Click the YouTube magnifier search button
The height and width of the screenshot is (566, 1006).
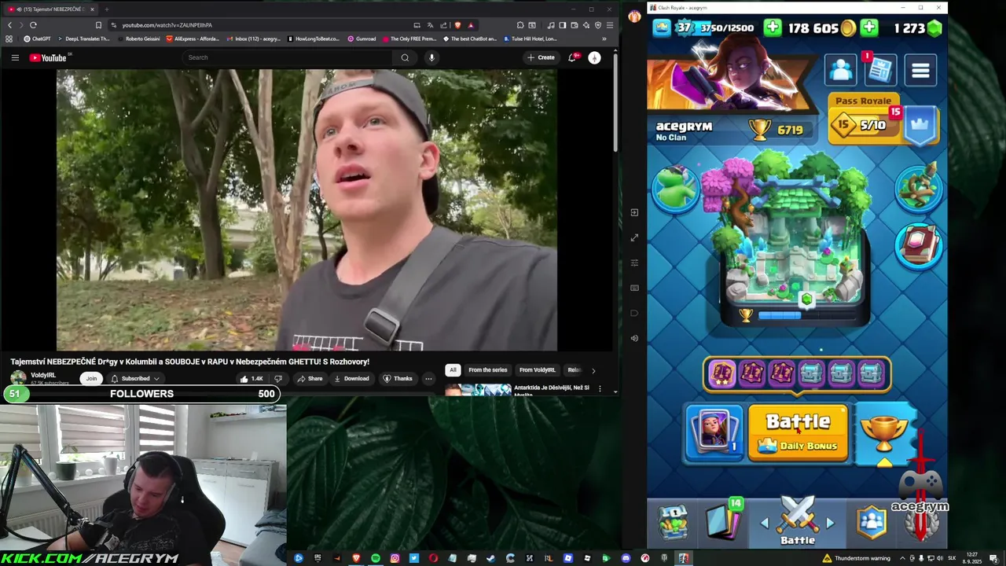coord(405,57)
